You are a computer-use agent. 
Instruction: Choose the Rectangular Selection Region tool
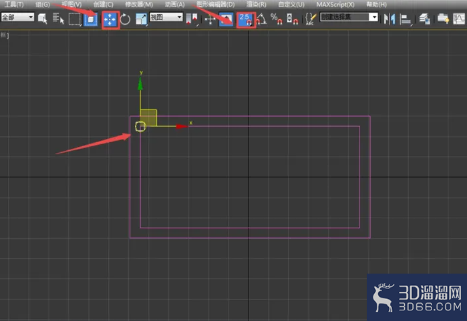[74, 19]
